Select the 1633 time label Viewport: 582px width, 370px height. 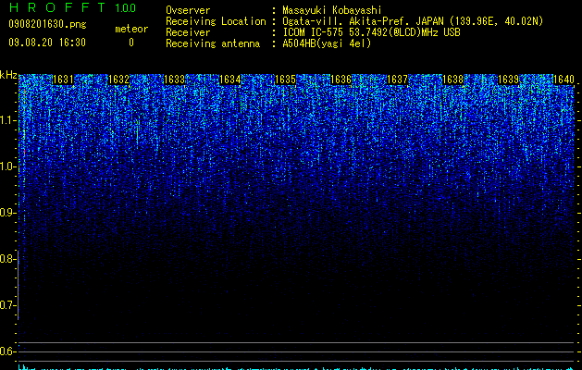click(175, 80)
